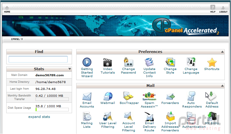
Task: Select the demo56789.com main domain text
Action: [x=49, y=75]
